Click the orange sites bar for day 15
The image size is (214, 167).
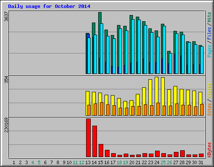[102, 109]
